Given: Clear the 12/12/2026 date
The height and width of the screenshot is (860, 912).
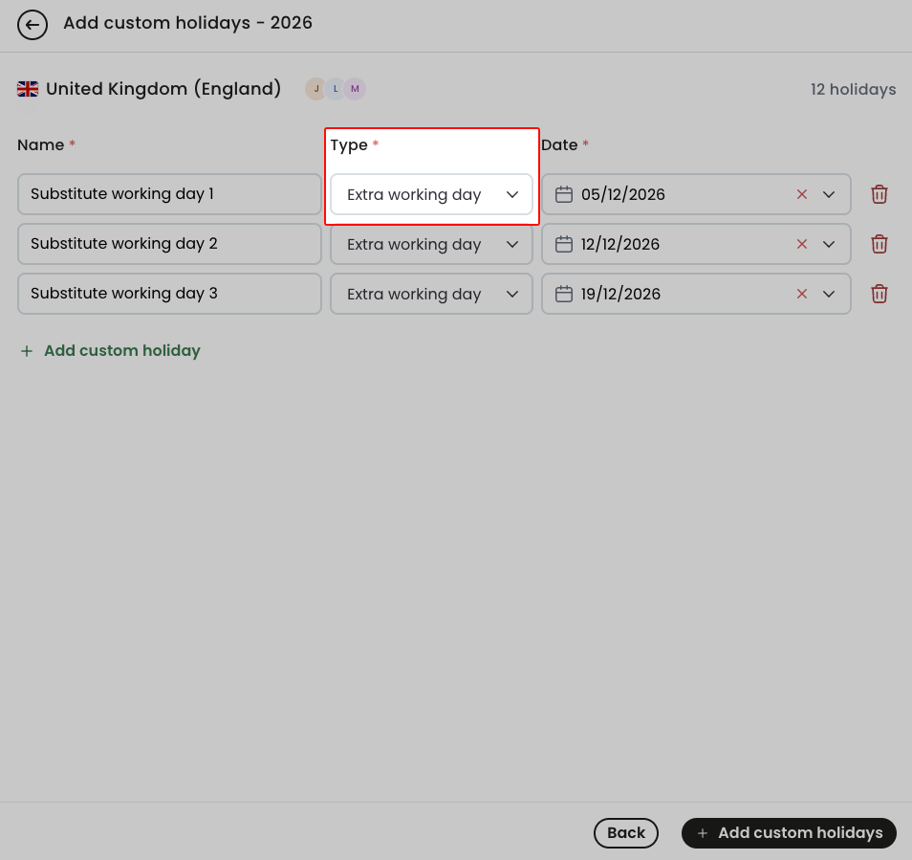Looking at the screenshot, I should [x=801, y=244].
